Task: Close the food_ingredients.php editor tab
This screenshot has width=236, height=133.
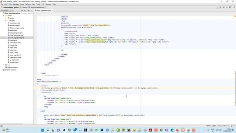Action: [x=52, y=10]
